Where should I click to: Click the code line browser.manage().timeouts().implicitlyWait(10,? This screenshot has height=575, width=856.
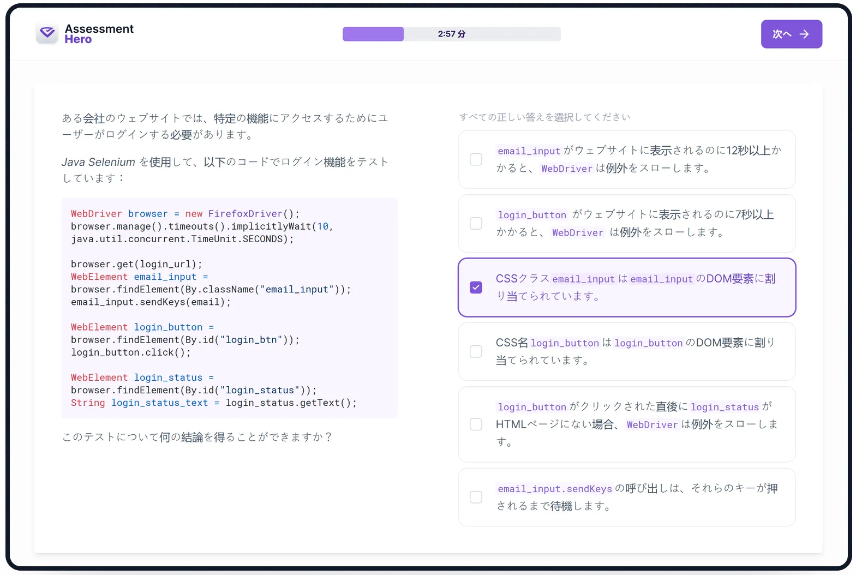[202, 226]
